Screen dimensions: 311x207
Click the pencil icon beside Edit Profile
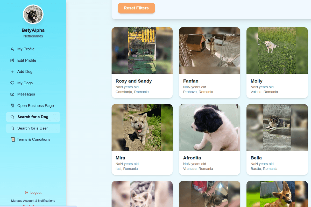coord(12,61)
